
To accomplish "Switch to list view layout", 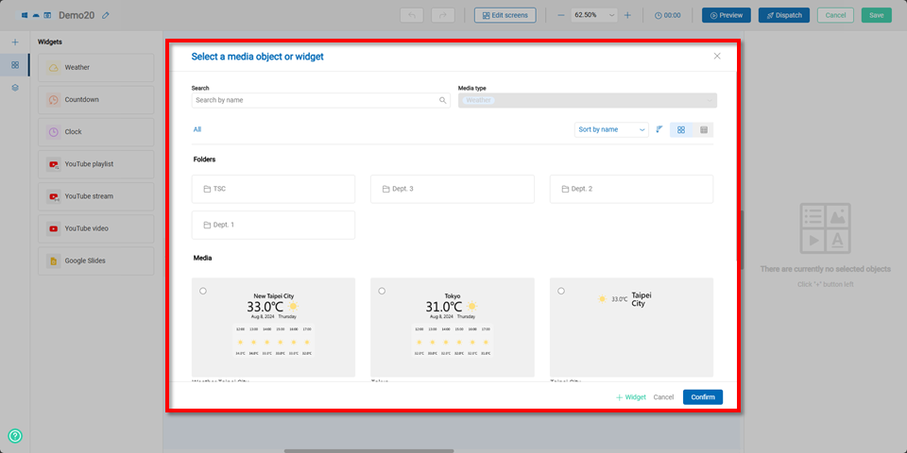I will point(704,129).
